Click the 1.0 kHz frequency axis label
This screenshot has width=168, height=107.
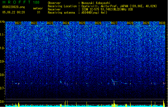click(2, 48)
